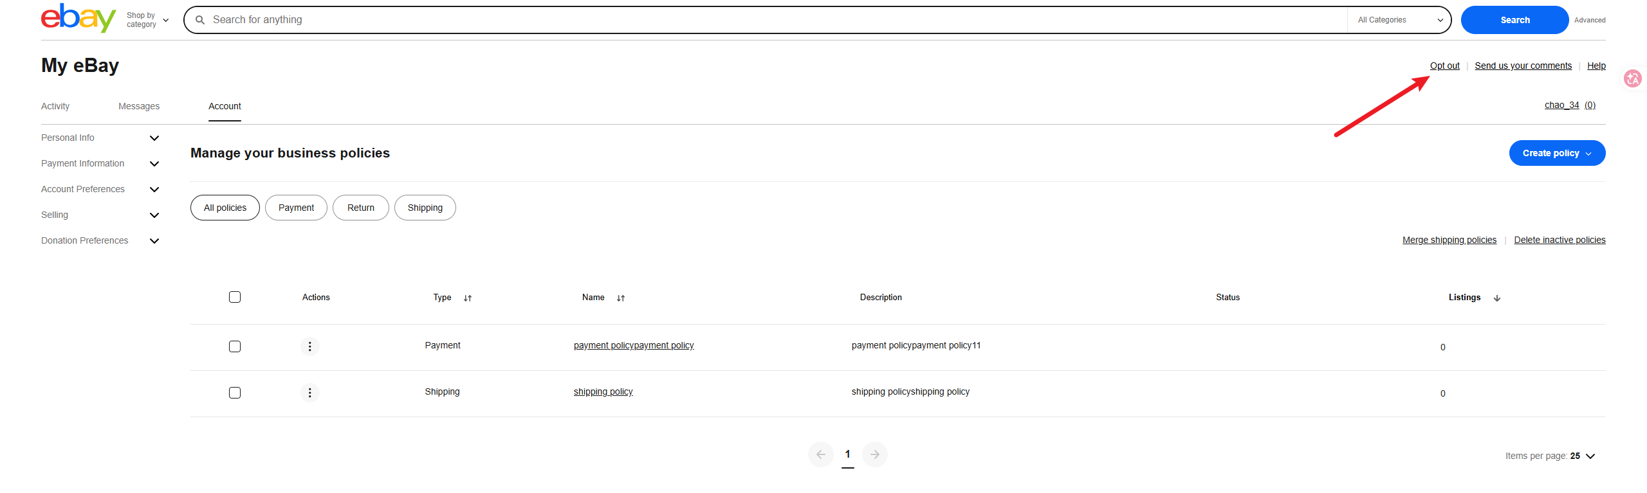Check the select-all policies checkbox
Viewport: 1647px width, 493px height.
point(235,297)
